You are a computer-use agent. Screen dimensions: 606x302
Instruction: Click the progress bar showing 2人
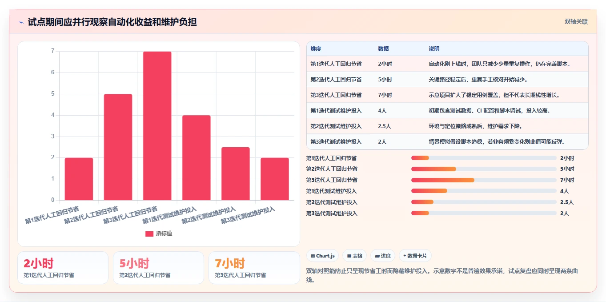[484, 213]
